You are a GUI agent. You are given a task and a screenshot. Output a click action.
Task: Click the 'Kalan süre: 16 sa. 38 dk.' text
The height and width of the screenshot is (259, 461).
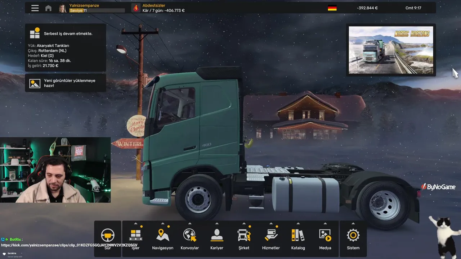pos(49,61)
